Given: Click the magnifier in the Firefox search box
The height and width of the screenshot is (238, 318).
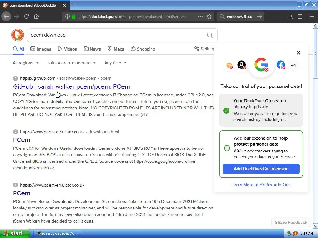Looking at the screenshot, I should [x=222, y=16].
